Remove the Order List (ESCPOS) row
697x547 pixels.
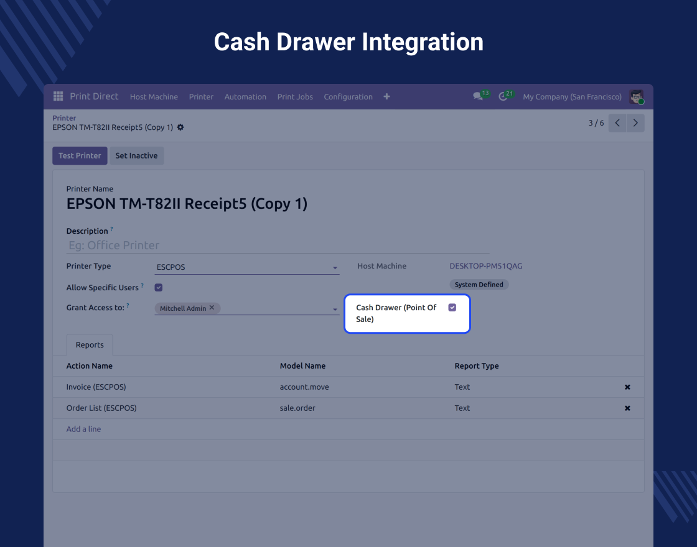point(627,408)
